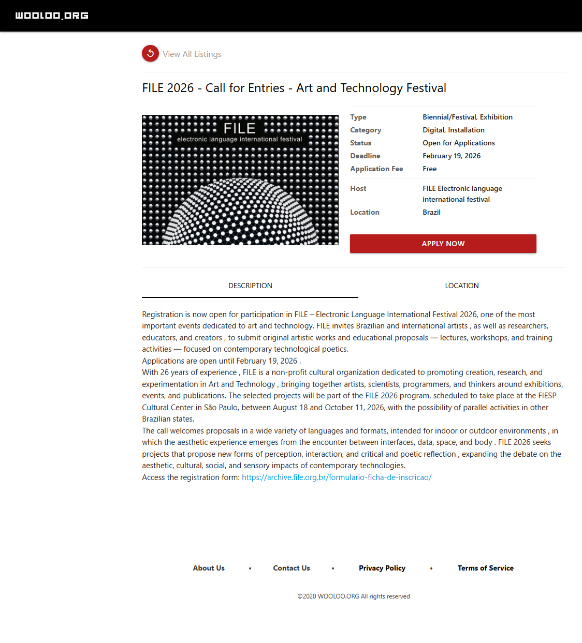Screen dimensions: 582x643
Task: Click the WOOLOO.ORG logo in header
Action: click(52, 16)
